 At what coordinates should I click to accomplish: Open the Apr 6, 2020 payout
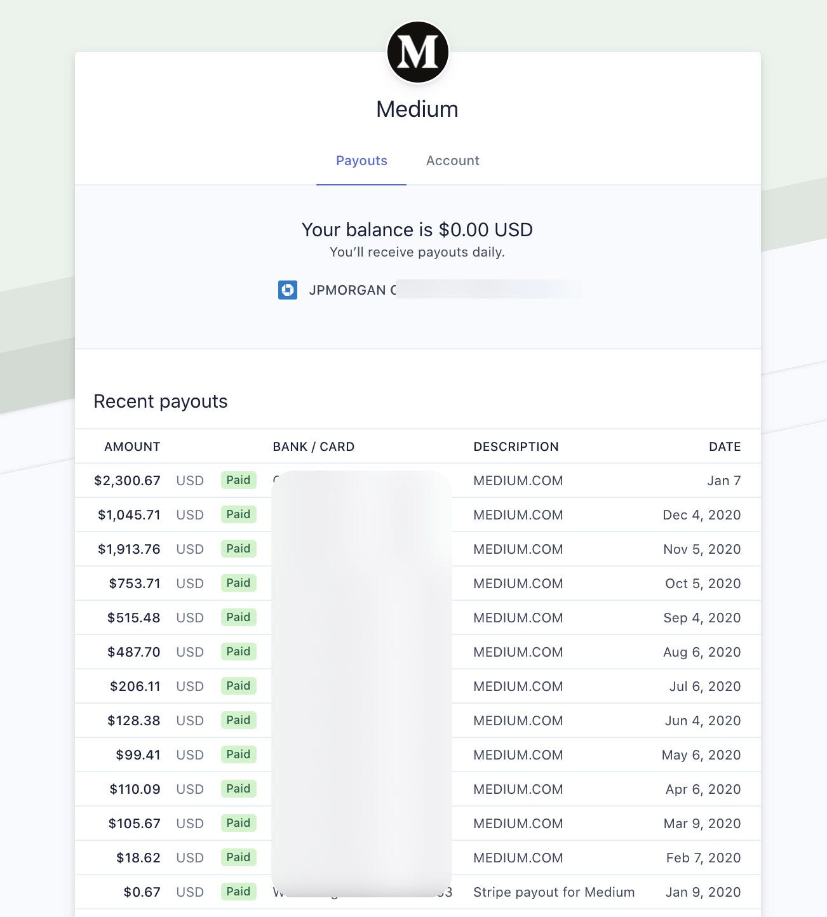(x=418, y=789)
